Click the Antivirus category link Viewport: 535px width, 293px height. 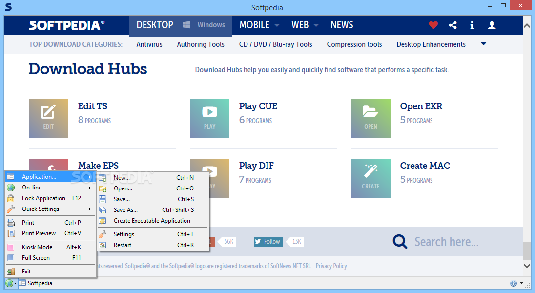tap(149, 44)
